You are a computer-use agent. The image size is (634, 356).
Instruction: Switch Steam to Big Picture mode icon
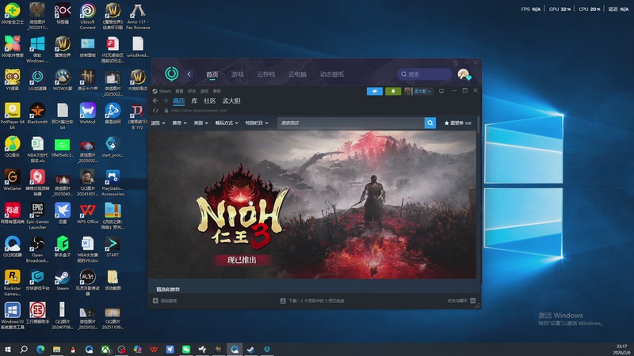(x=441, y=91)
